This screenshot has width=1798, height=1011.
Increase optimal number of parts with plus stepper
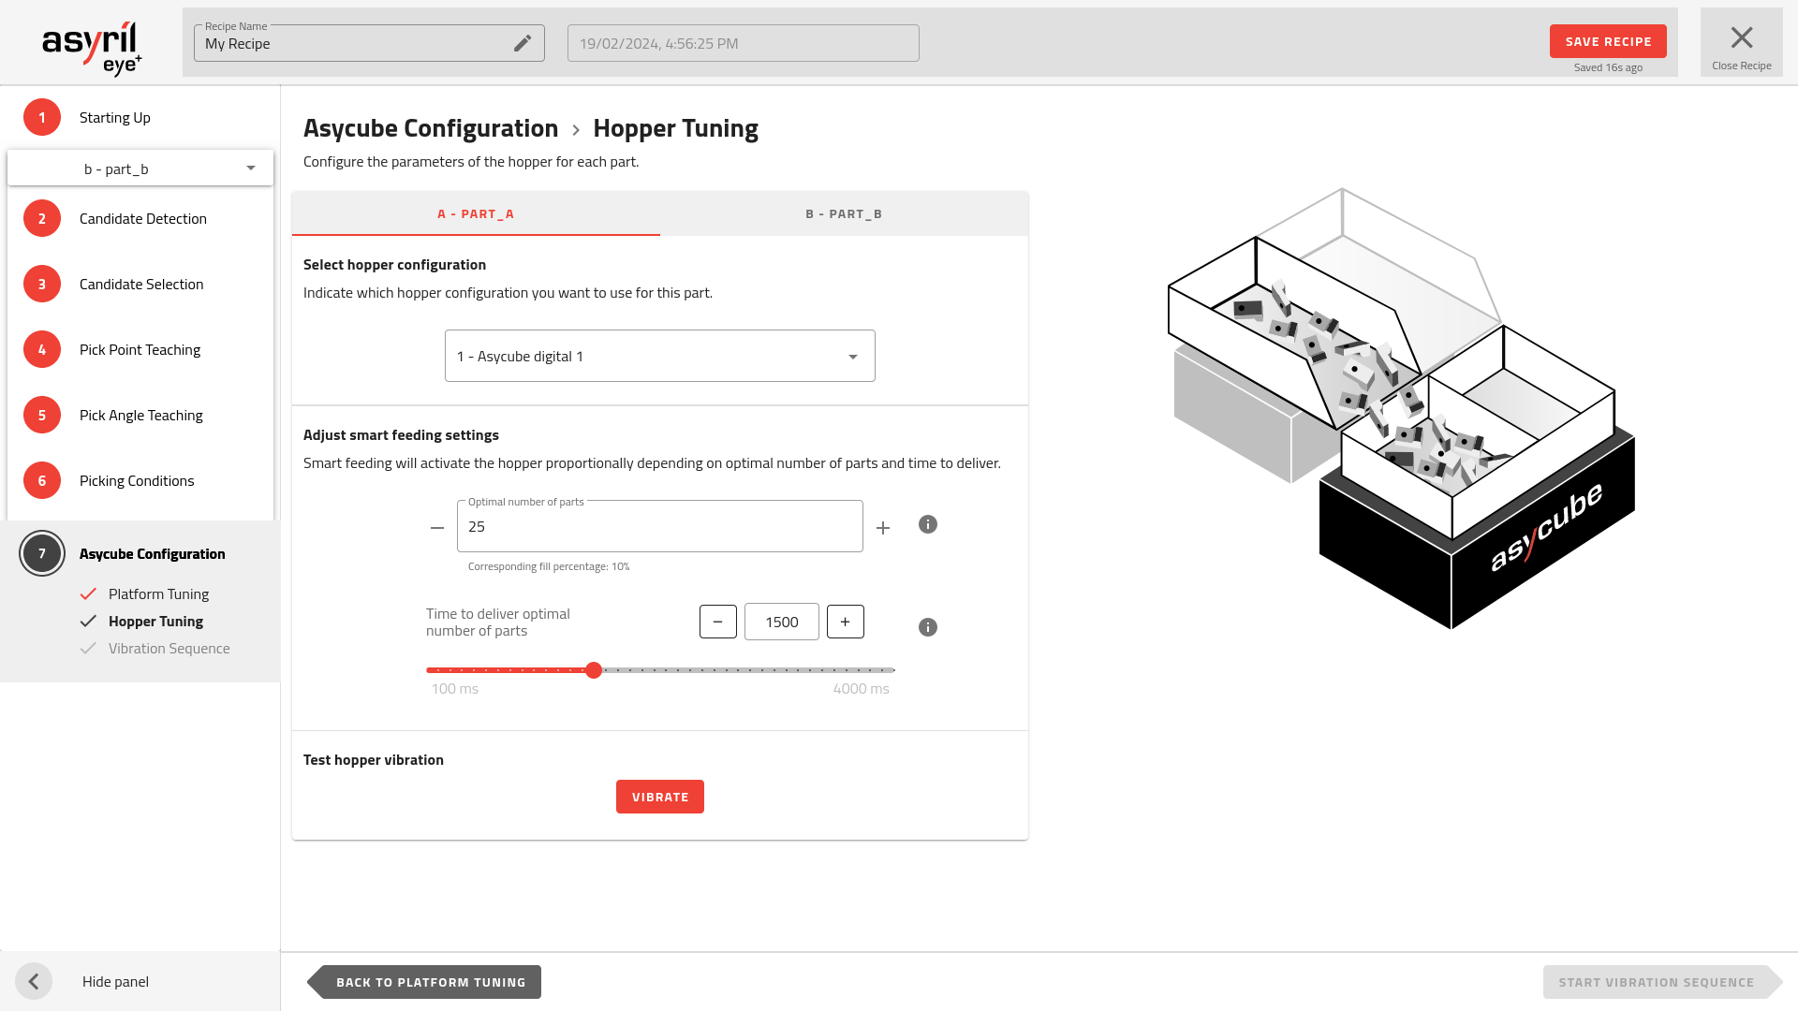[x=882, y=527]
